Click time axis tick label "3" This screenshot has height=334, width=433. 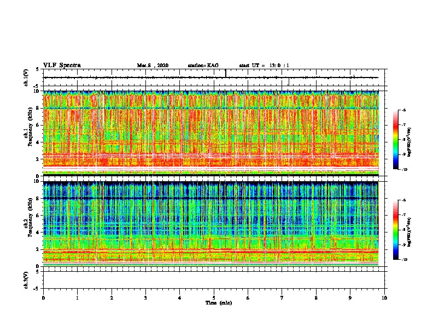coord(145,298)
